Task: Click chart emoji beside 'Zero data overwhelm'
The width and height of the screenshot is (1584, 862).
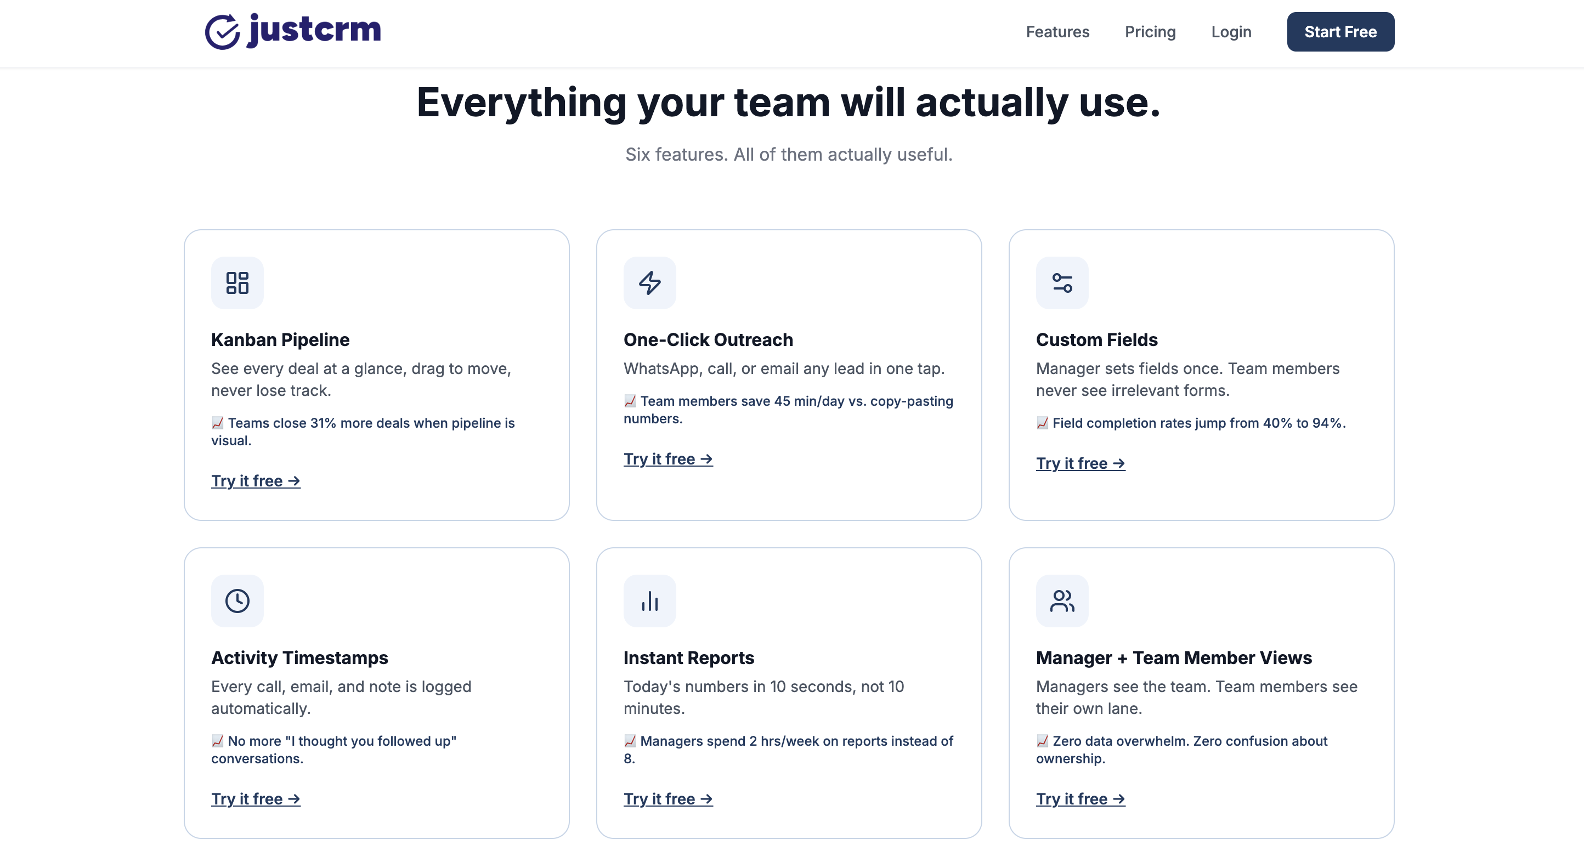Action: tap(1042, 741)
